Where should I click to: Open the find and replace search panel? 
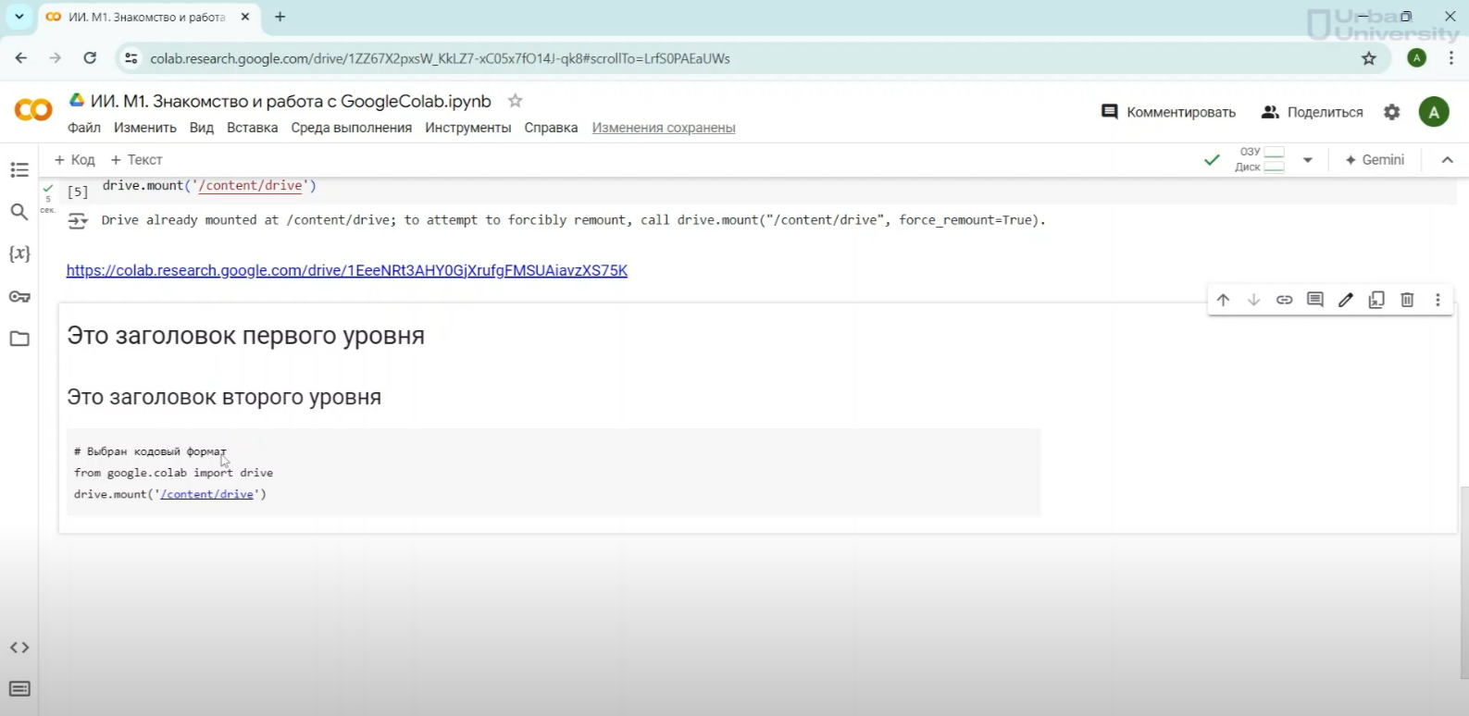[x=19, y=212]
